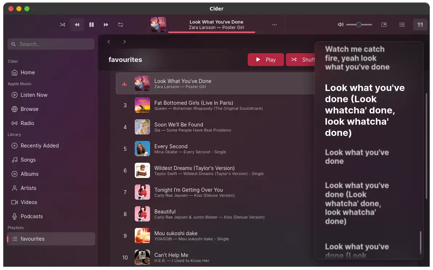Open Home in the sidebar
This screenshot has width=433, height=270.
pos(51,72)
